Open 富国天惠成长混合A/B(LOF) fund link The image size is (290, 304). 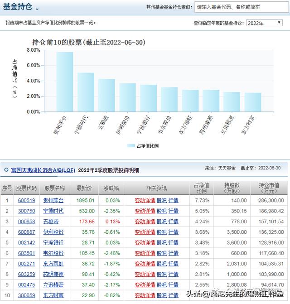43,170
